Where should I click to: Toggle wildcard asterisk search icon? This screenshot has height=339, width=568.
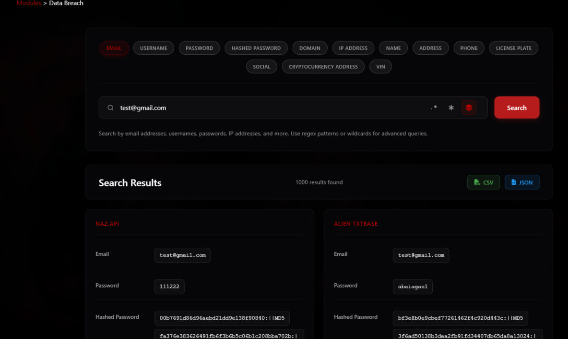click(x=451, y=108)
